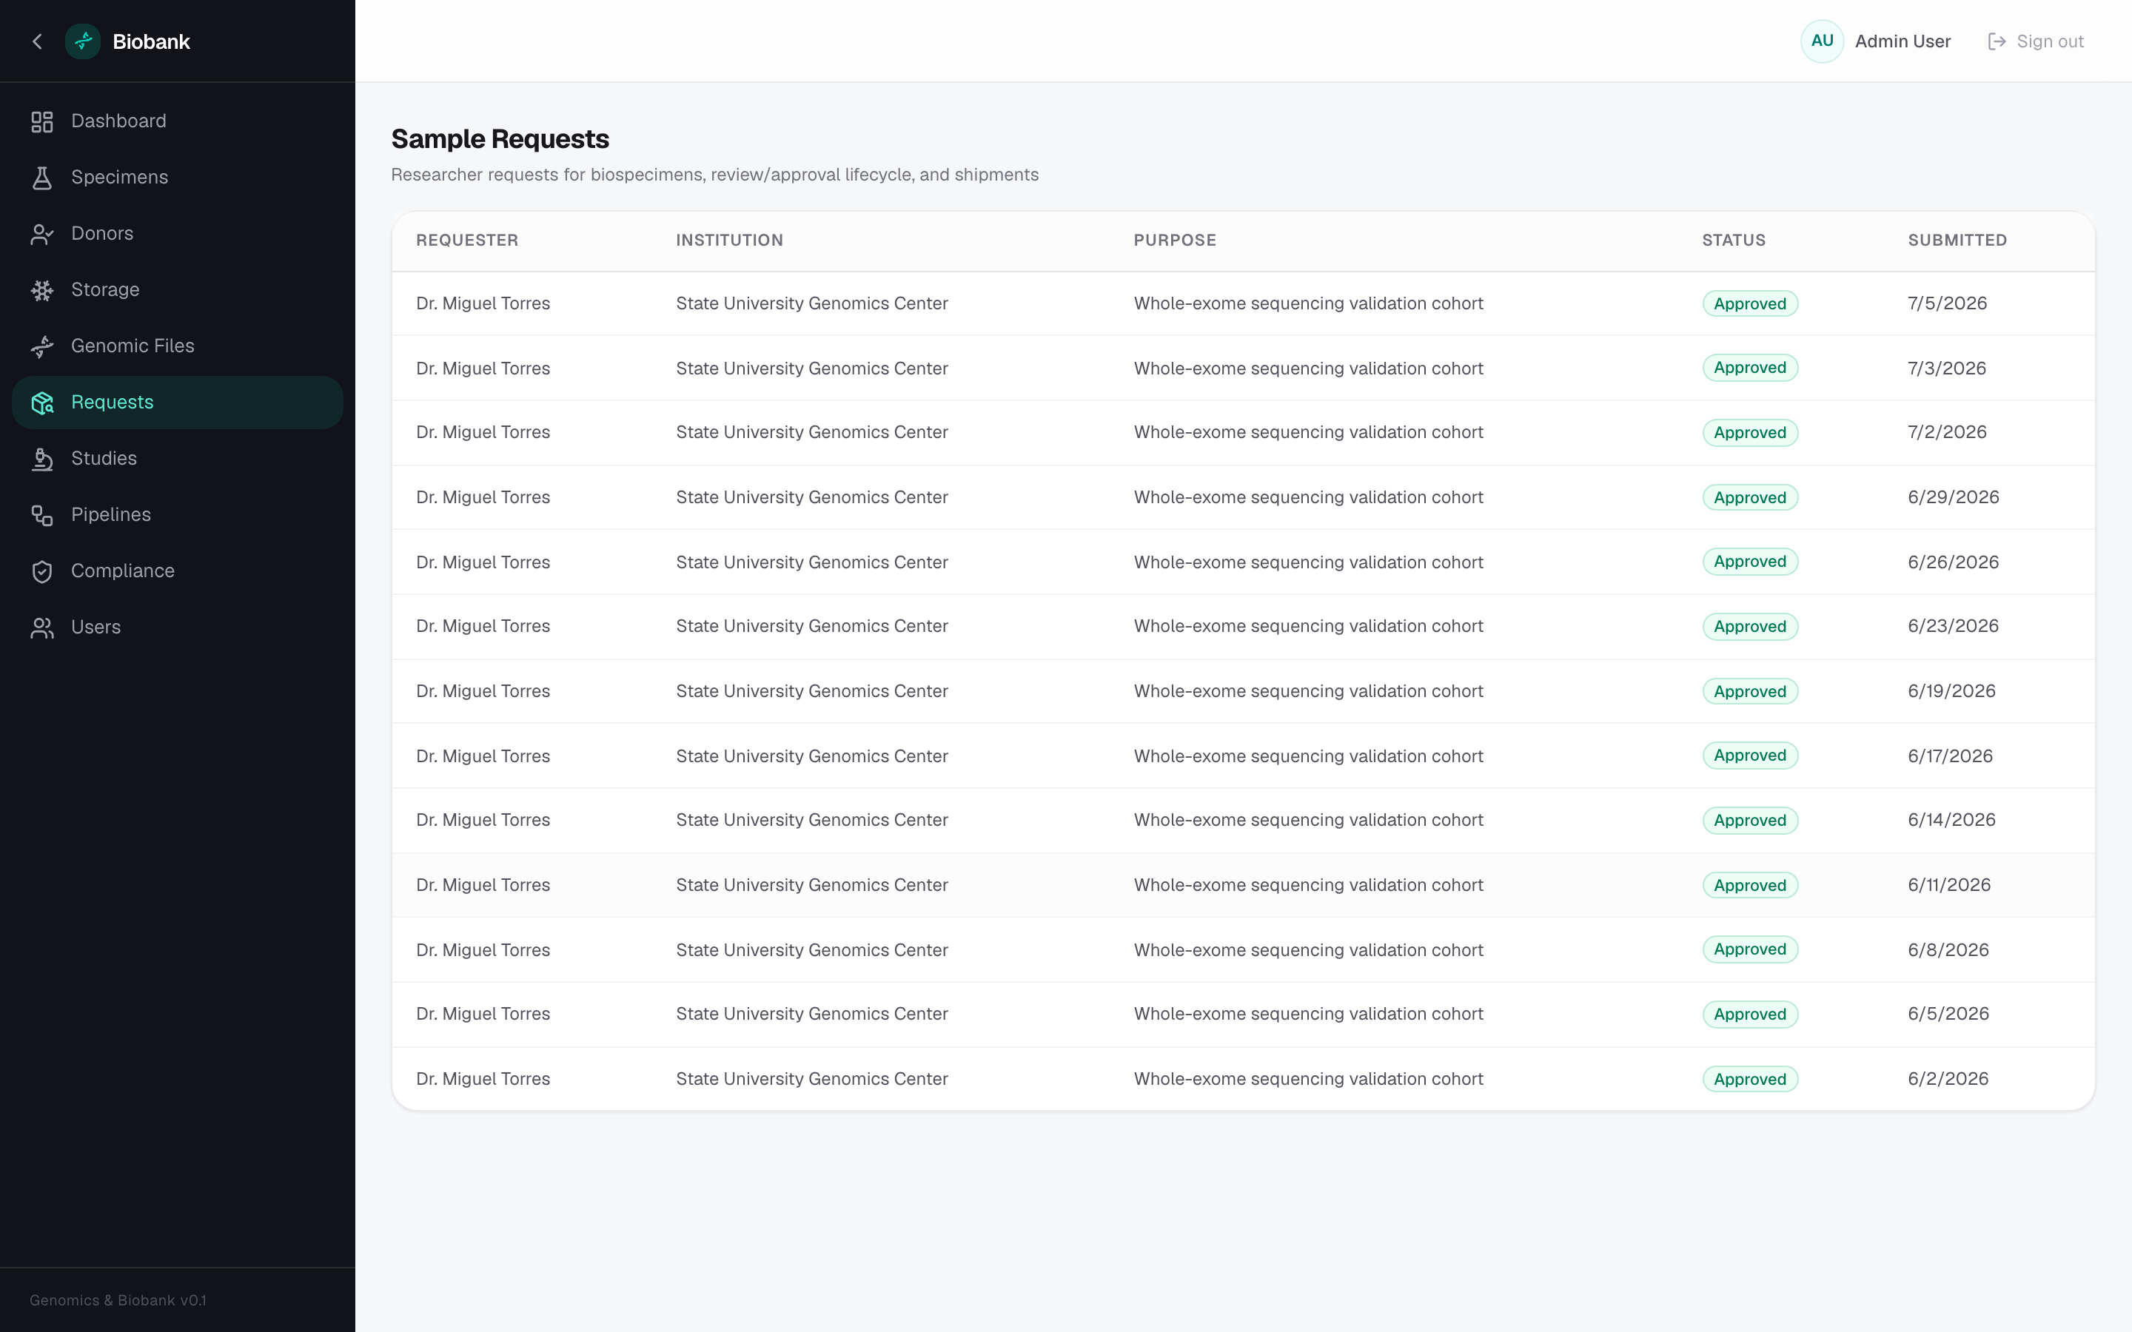This screenshot has width=2132, height=1332.
Task: Open Compliance section
Action: [177, 572]
